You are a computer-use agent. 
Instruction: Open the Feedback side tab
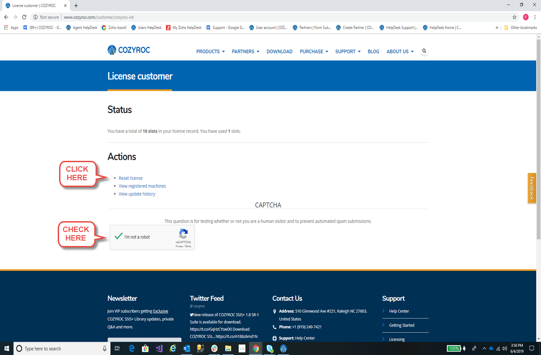click(532, 188)
